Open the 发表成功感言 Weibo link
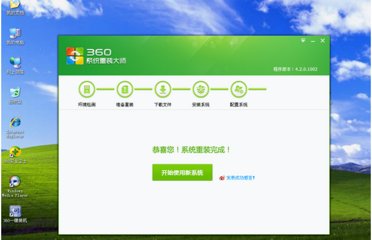The height and width of the screenshot is (240, 372). click(x=237, y=177)
